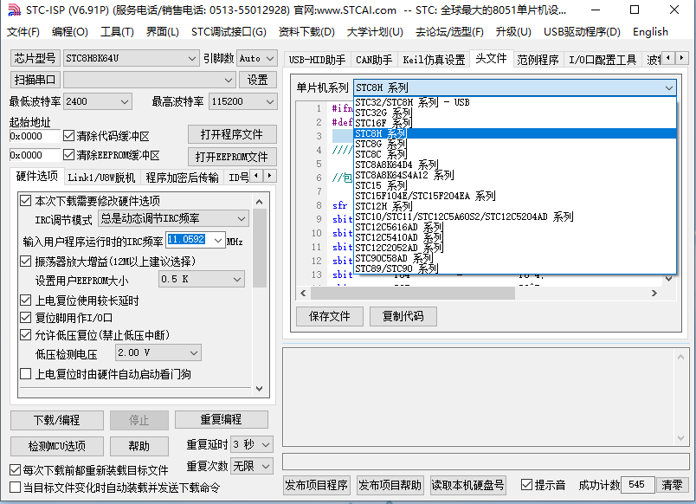Open 最高波特率 115200 dropdown
Image resolution: width=696 pixels, height=504 pixels.
(243, 101)
